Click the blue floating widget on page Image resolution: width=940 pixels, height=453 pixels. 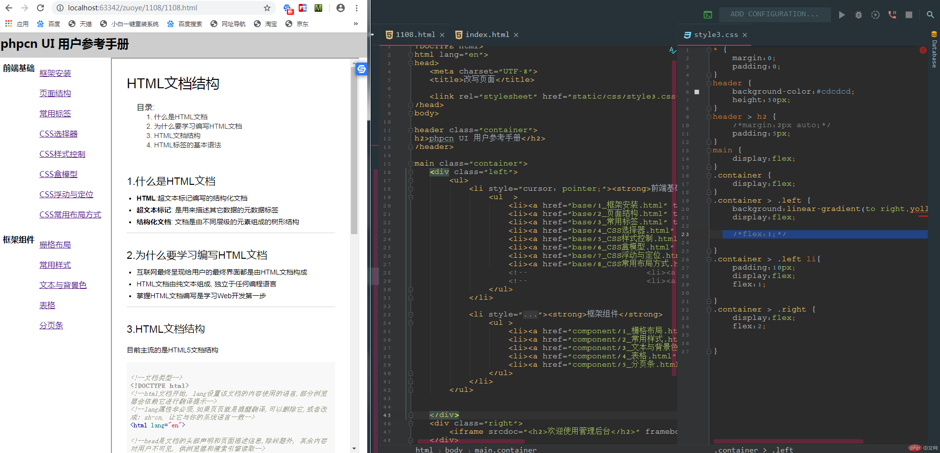pyautogui.click(x=361, y=69)
